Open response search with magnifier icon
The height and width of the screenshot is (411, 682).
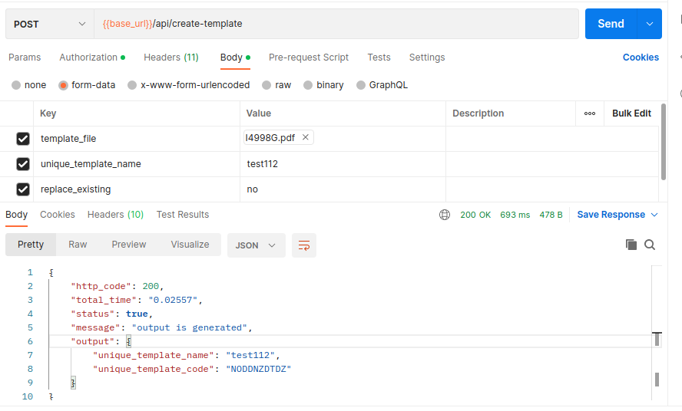pos(650,245)
